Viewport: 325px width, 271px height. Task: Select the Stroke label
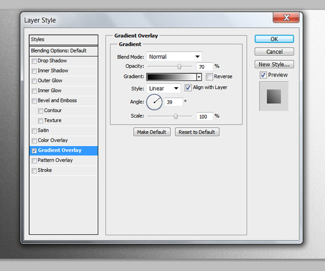(x=45, y=170)
